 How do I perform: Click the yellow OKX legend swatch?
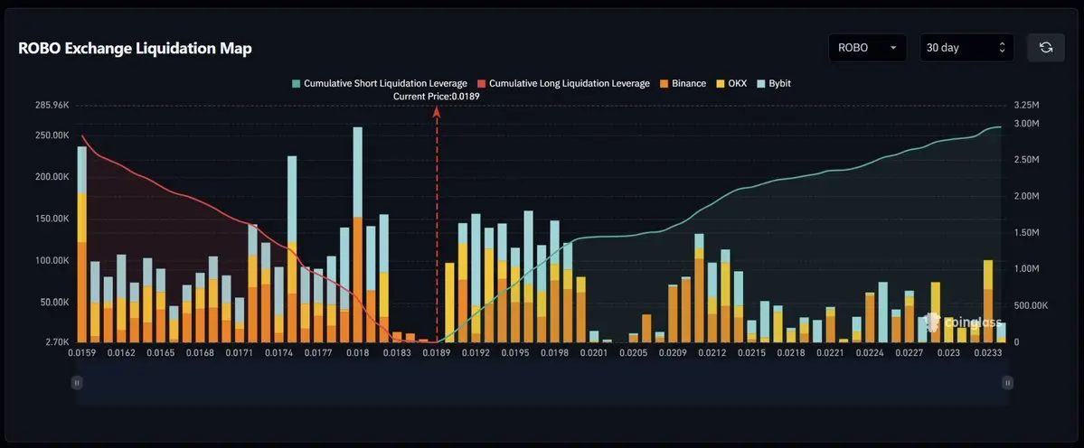[719, 83]
